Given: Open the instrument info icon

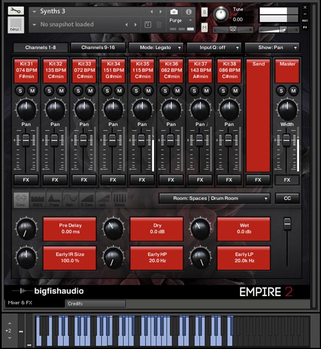Looking at the screenshot, I should tap(188, 11).
